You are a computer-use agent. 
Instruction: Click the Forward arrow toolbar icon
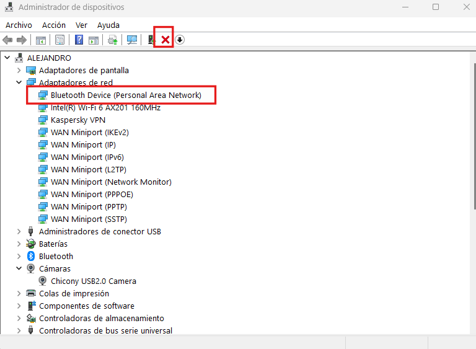point(22,40)
